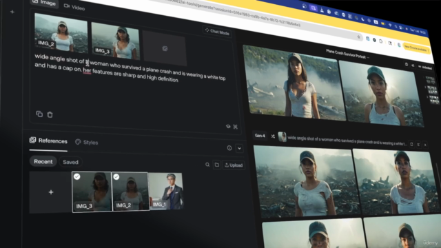Viewport: 441px width, 248px height.
Task: Collapse the References panel with chevron
Action: point(239,149)
